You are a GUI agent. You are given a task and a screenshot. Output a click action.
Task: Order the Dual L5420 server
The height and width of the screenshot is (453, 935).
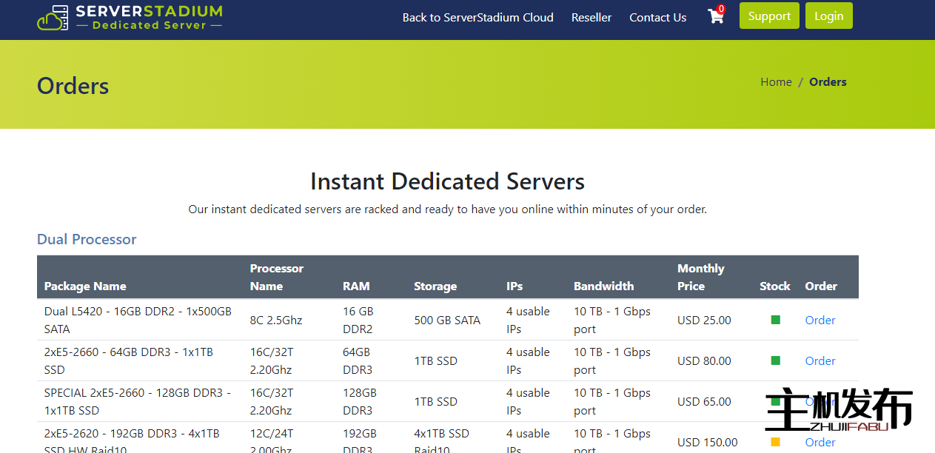[820, 320]
